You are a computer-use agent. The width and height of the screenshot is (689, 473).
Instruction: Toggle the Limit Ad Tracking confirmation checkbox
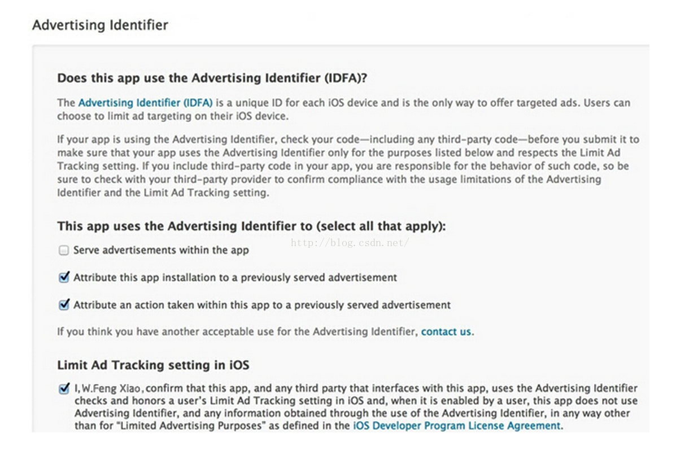coord(64,389)
